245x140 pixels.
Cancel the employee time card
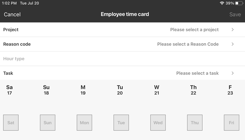pos(12,14)
